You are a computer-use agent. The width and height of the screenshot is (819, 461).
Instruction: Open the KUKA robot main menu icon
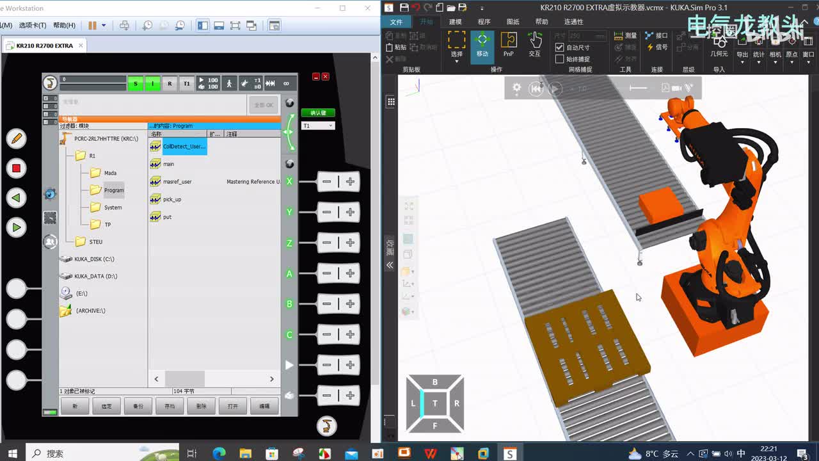pos(50,83)
